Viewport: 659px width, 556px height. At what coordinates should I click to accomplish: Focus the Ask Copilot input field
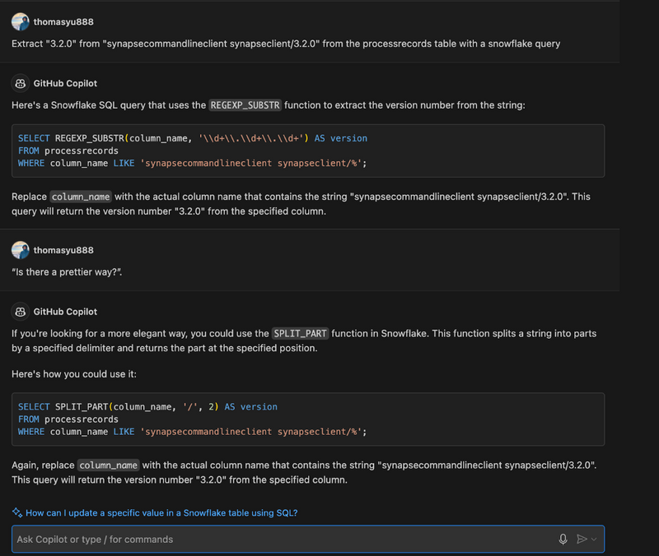pyautogui.click(x=280, y=539)
